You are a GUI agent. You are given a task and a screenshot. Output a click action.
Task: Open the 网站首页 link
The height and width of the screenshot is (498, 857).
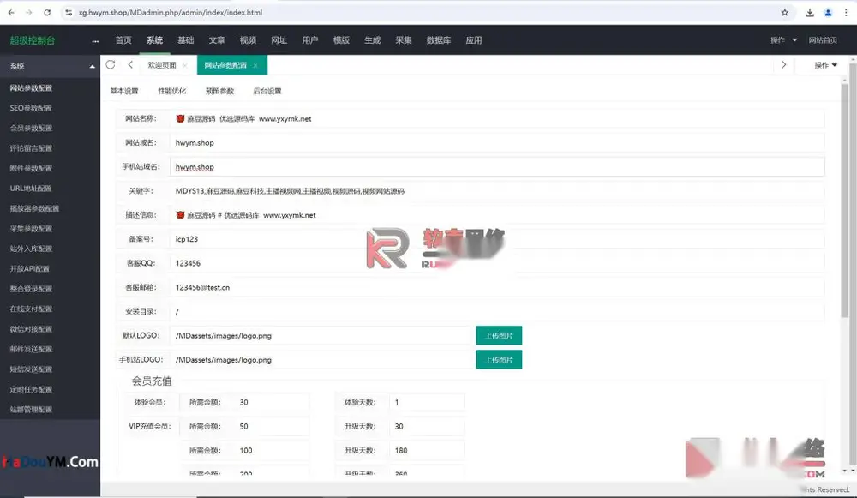coord(823,40)
